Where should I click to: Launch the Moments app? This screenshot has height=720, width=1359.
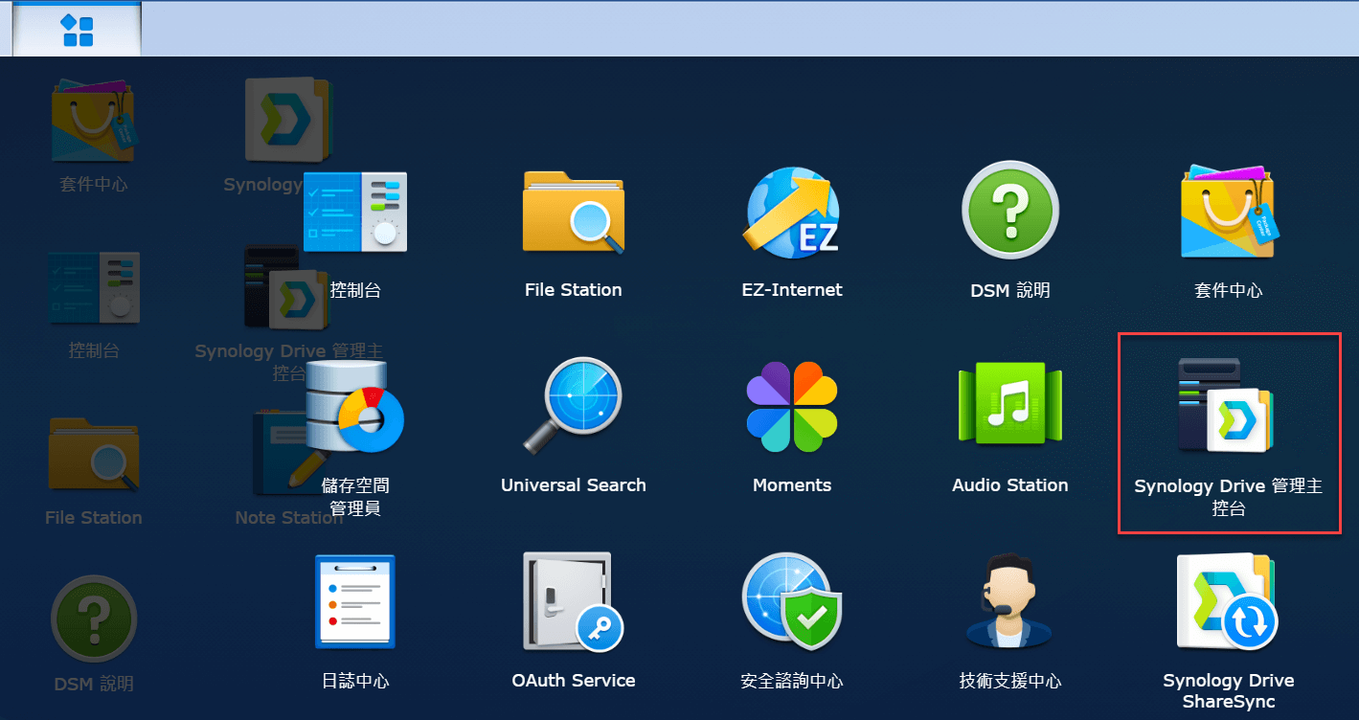point(792,428)
